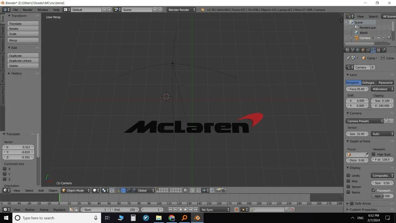
Task: Click the Rotate button
Action: 23,29
